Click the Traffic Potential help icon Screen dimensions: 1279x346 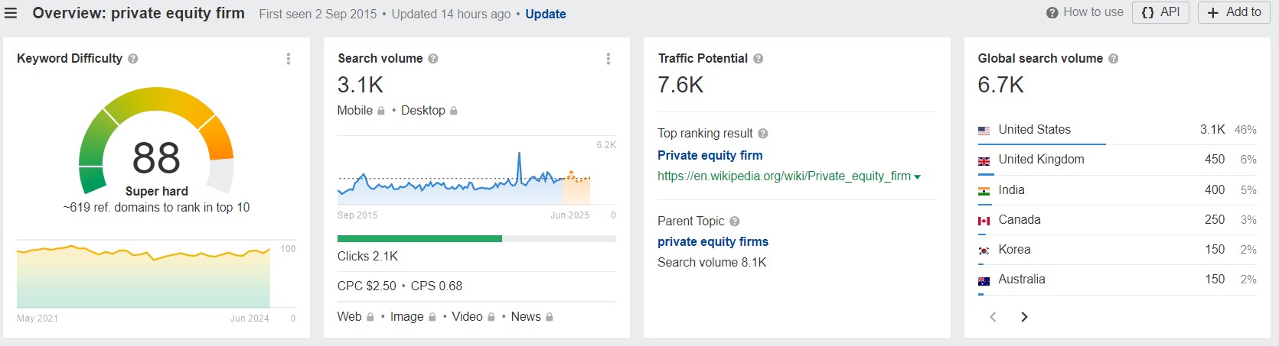pos(759,59)
